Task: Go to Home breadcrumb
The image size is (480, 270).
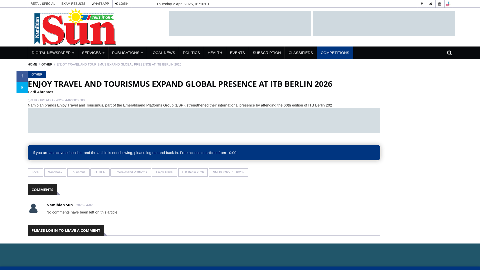Action: 32,64
